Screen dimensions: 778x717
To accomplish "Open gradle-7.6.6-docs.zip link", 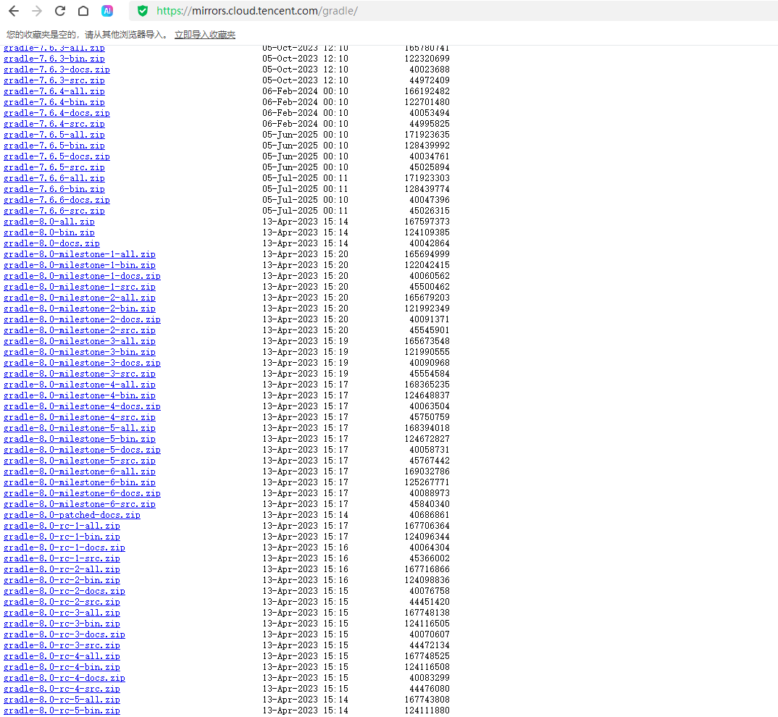I will click(x=57, y=200).
